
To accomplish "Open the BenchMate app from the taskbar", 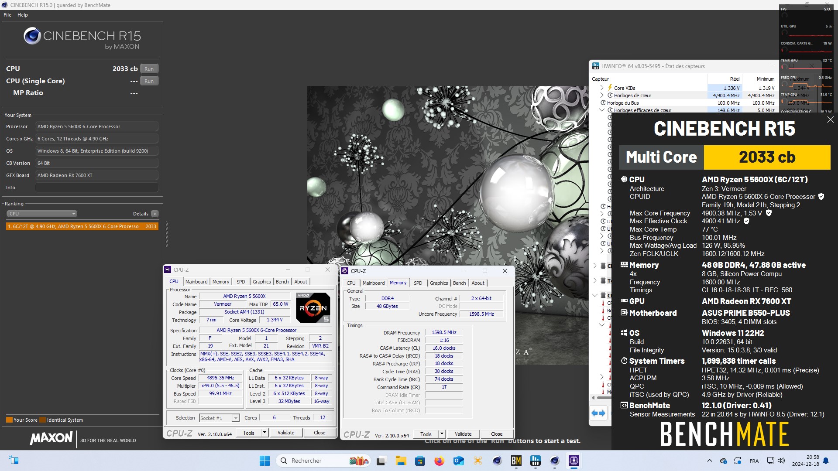I will 516,461.
